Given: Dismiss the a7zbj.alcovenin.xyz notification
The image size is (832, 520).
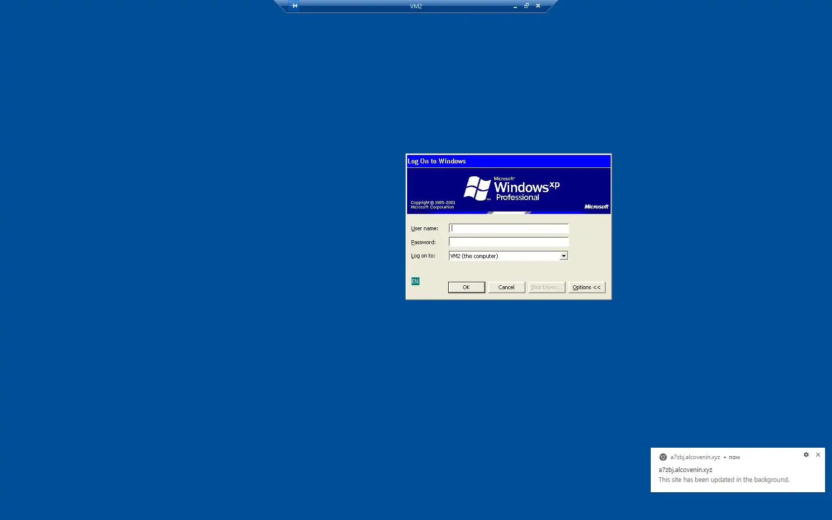Looking at the screenshot, I should coord(818,455).
